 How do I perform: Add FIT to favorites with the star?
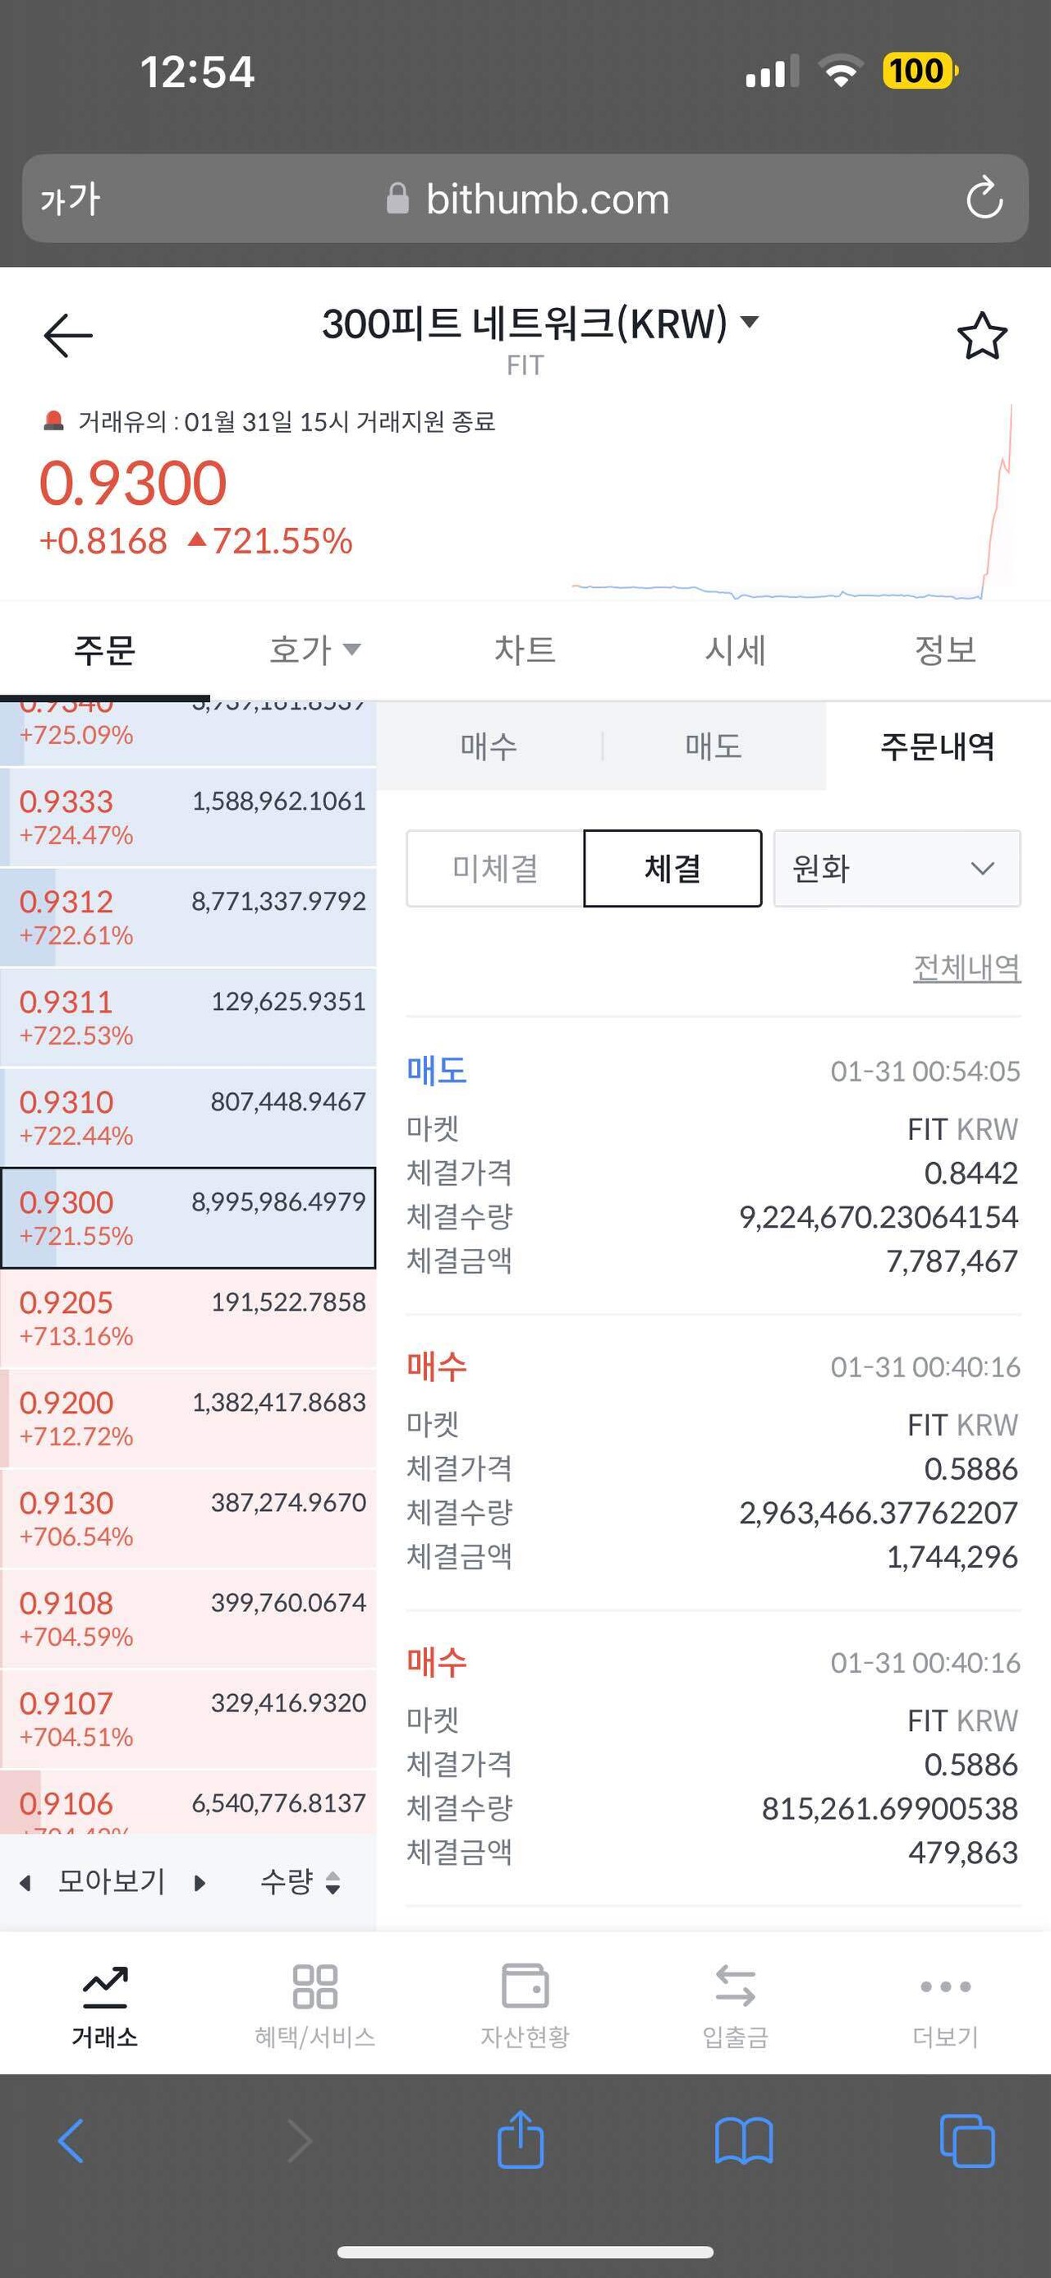981,336
